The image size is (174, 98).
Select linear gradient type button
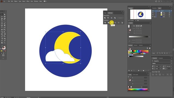pyautogui.click(x=136, y=26)
